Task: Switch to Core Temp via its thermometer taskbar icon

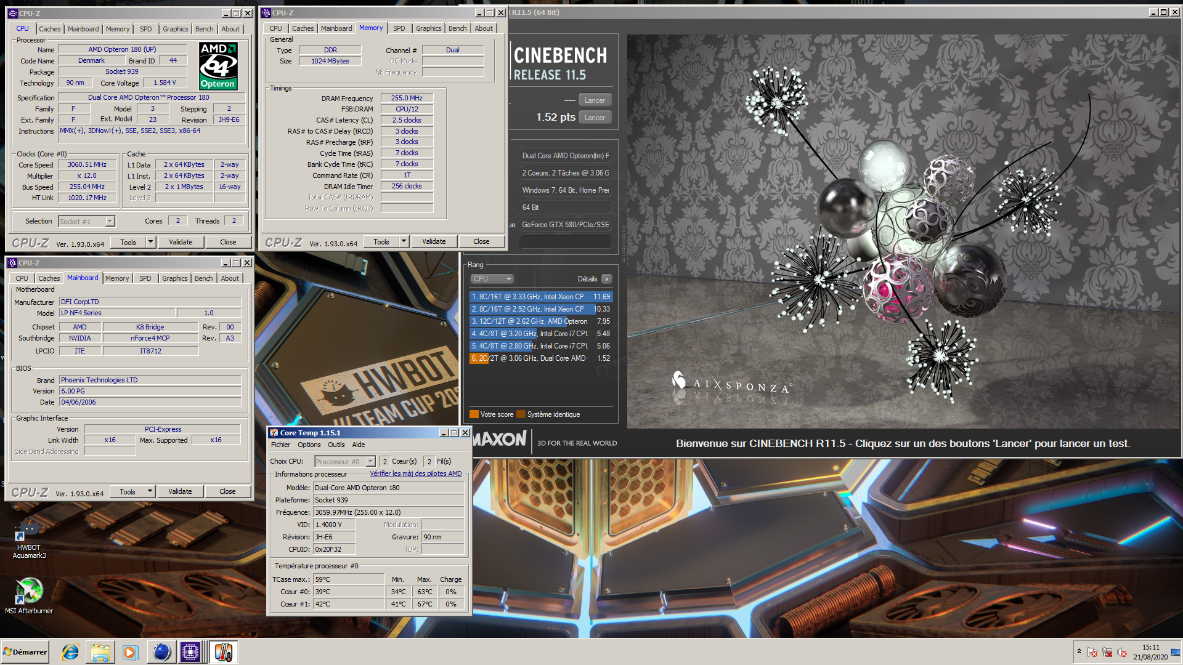Action: tap(222, 652)
